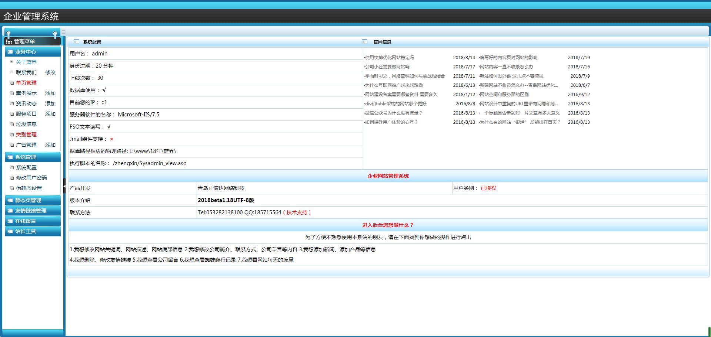The width and height of the screenshot is (711, 337).
Task: Click the 管理菜单 grid icon
Action: [x=9, y=42]
